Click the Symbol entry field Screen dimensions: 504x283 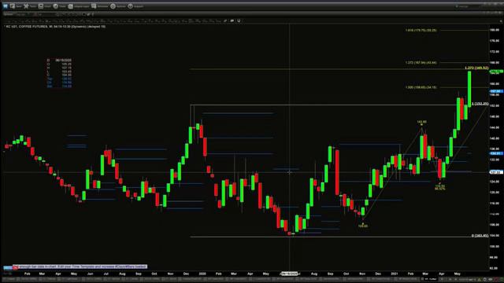click(x=23, y=14)
